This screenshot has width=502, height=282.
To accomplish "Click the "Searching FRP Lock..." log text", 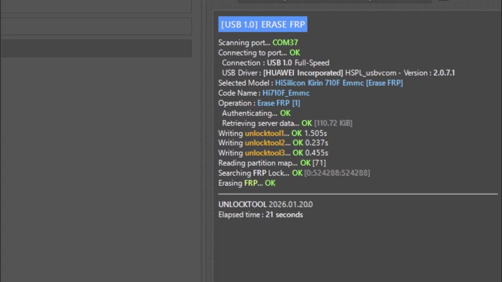I will tap(254, 173).
